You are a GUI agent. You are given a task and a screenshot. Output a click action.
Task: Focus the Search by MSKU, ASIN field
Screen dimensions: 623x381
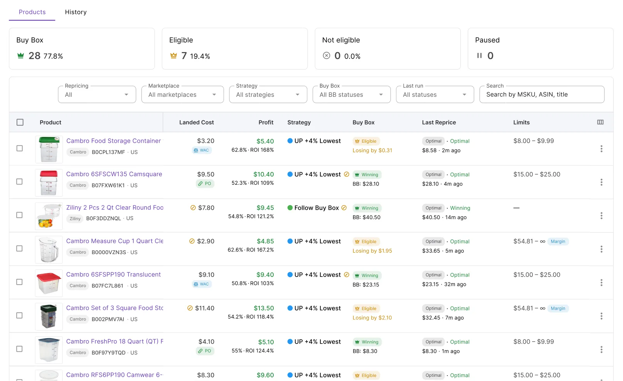click(542, 94)
